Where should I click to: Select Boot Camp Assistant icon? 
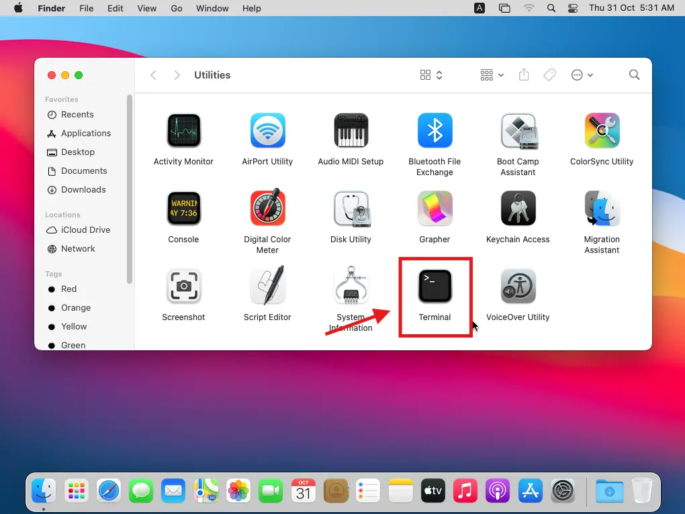coord(518,130)
